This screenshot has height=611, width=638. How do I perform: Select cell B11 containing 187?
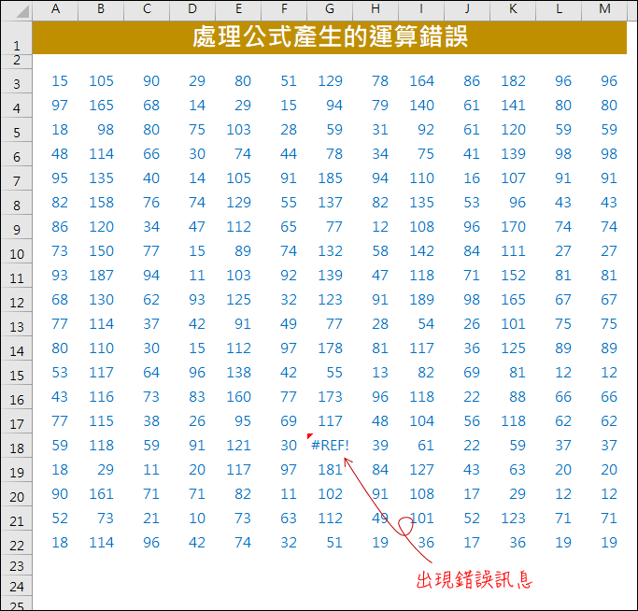101,276
